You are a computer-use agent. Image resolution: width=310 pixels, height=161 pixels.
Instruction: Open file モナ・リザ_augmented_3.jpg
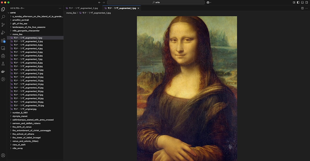[35, 45]
